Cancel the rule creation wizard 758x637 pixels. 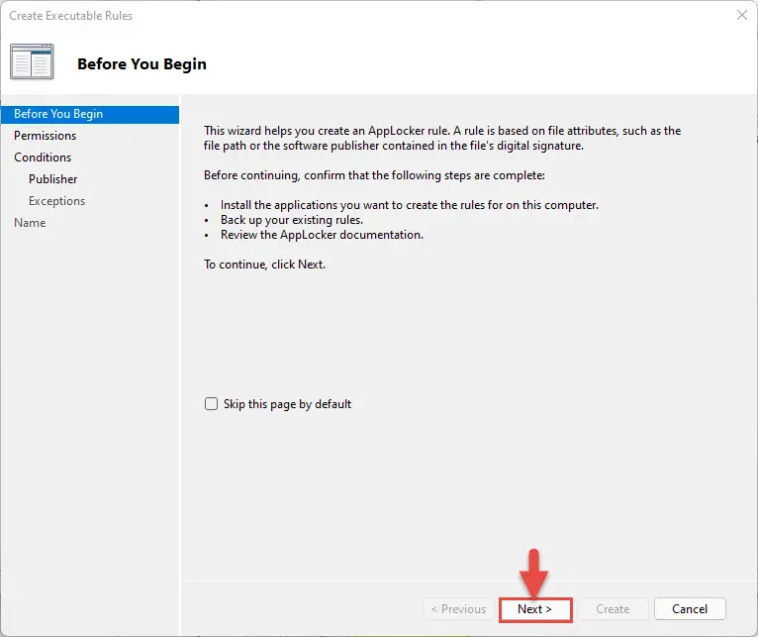coord(690,609)
